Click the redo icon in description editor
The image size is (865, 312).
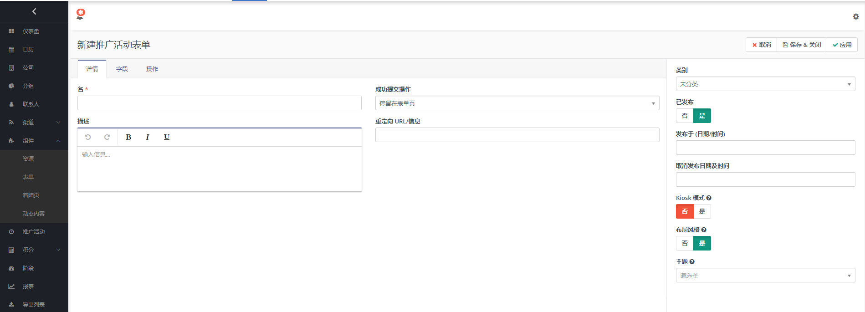(107, 137)
